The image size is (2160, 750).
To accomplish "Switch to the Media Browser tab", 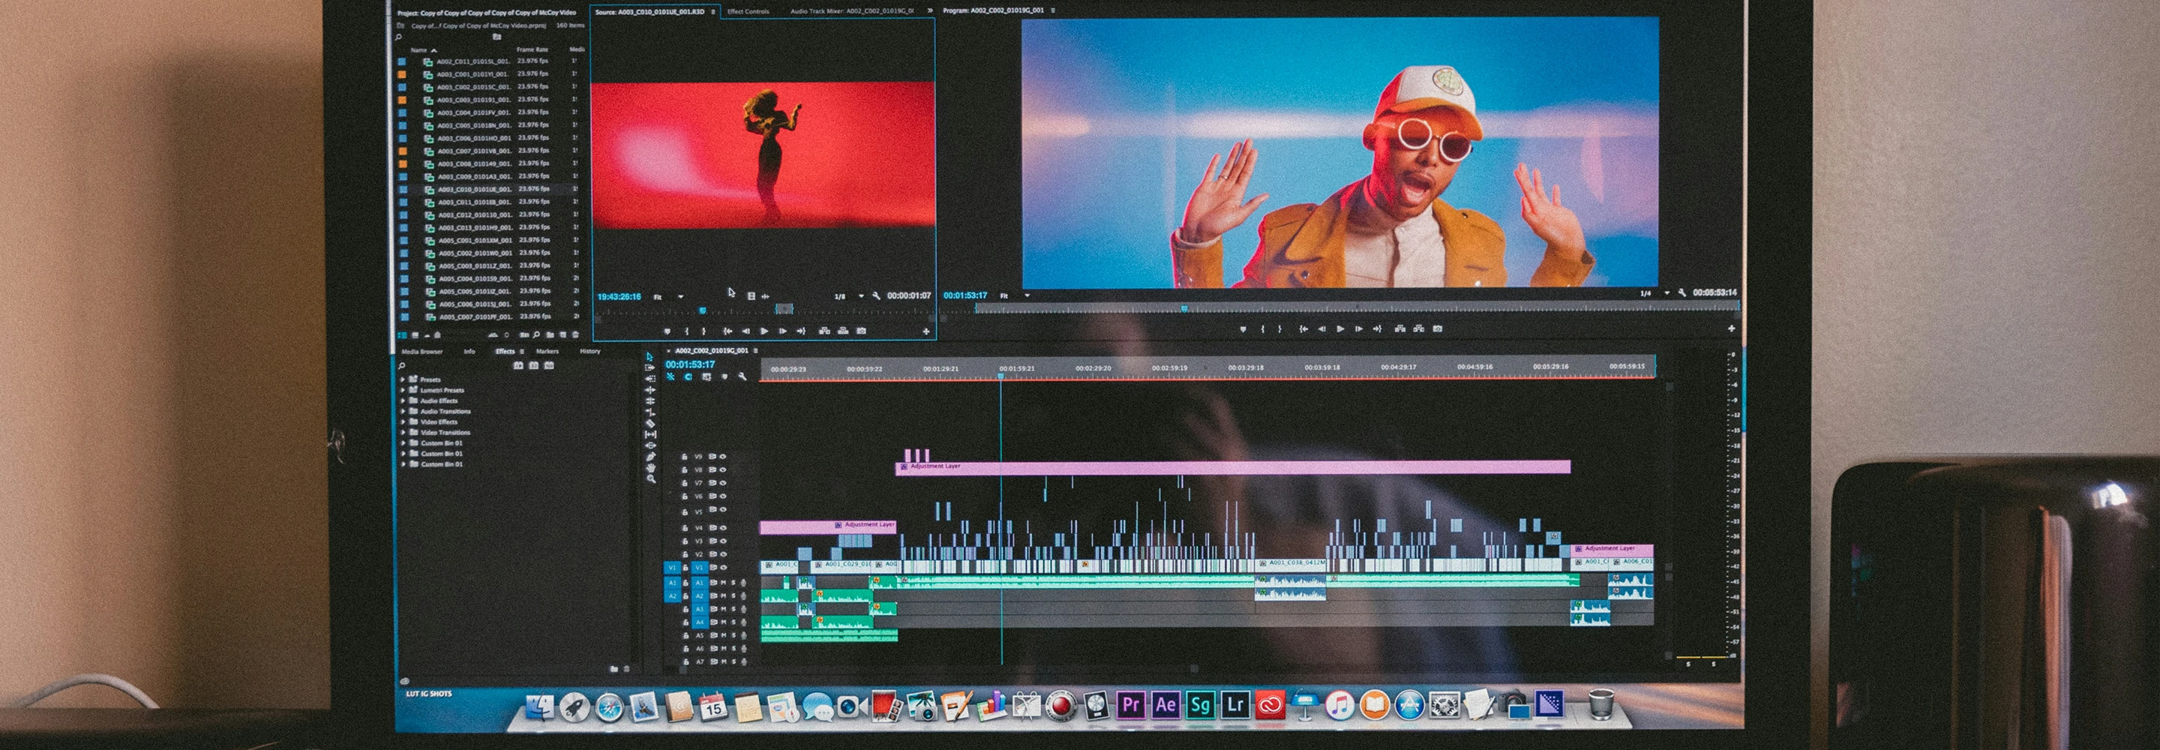I will point(422,352).
